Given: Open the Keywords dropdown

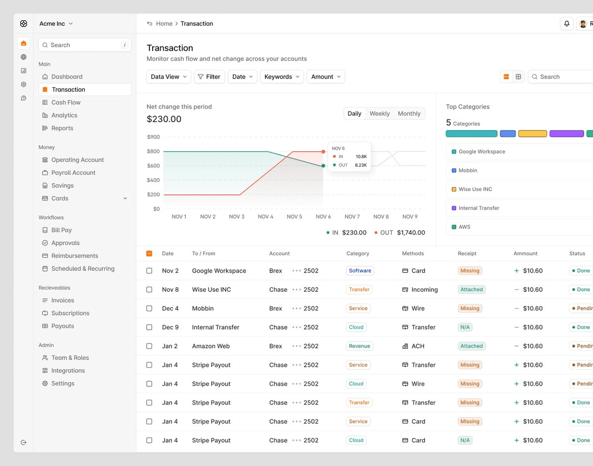Looking at the screenshot, I should 282,77.
